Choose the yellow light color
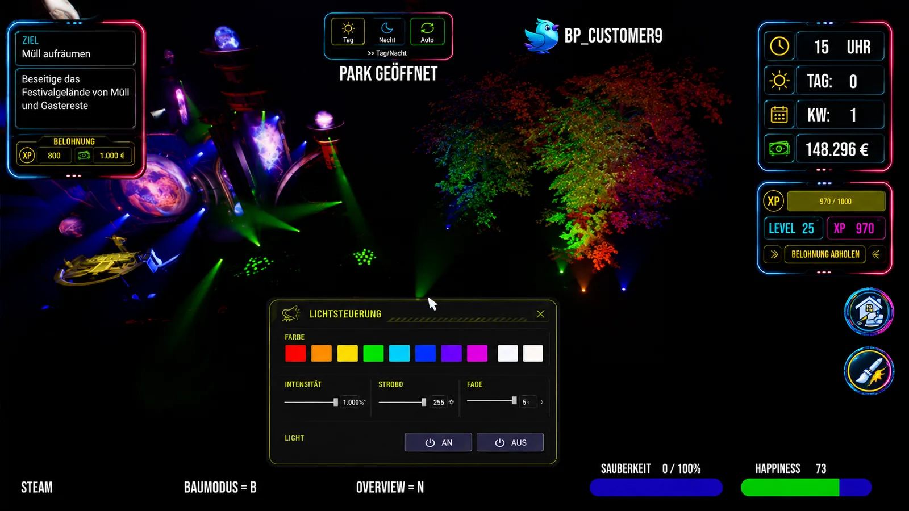 point(348,353)
